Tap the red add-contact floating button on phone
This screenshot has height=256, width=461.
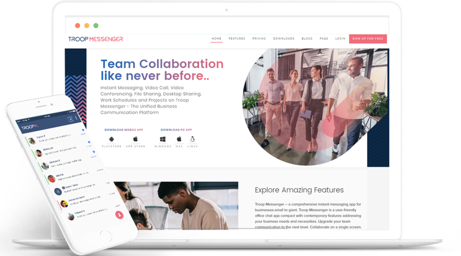click(x=119, y=214)
